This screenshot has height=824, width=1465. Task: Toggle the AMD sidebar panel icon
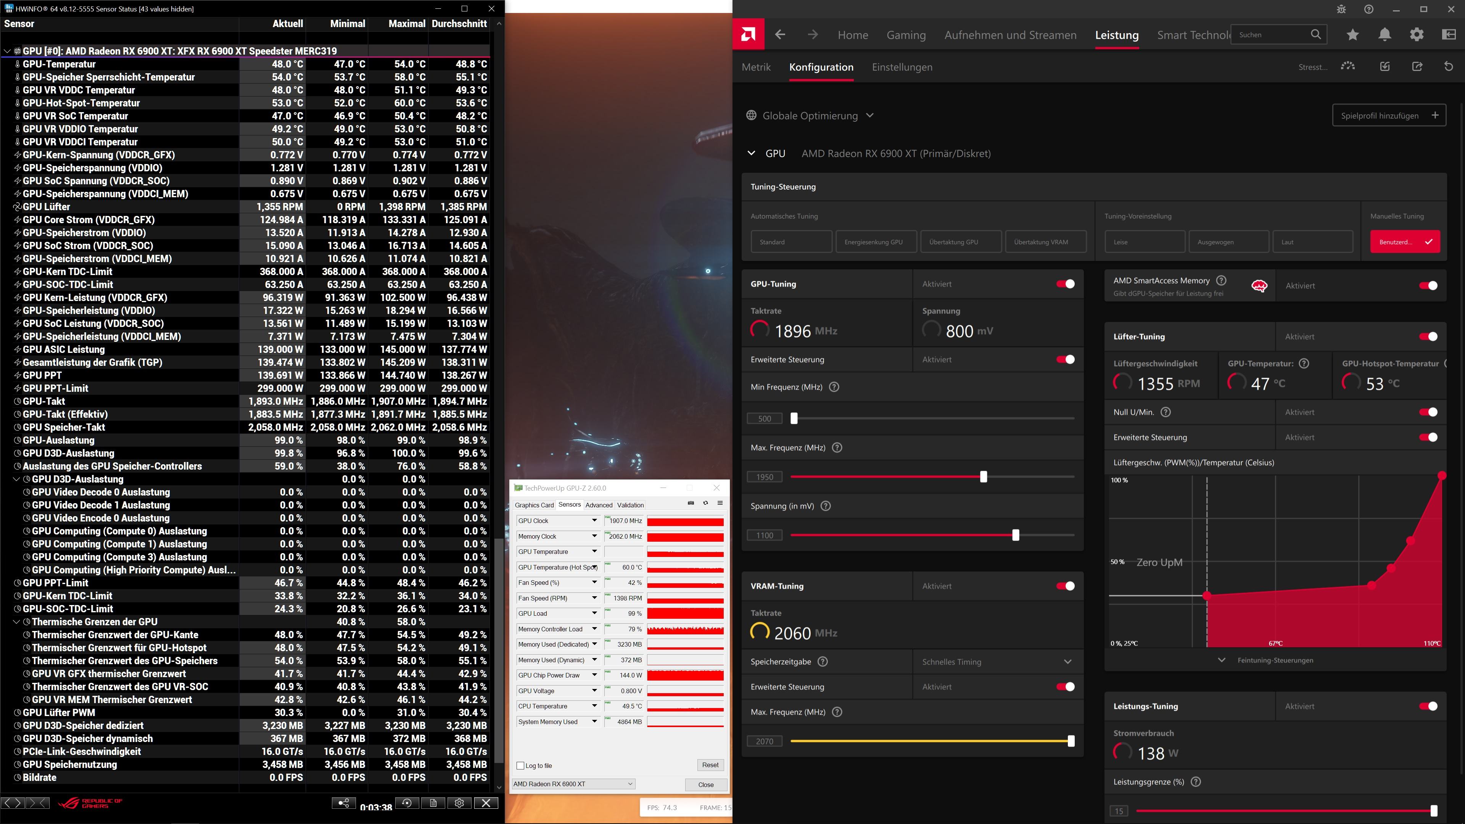tap(1449, 35)
